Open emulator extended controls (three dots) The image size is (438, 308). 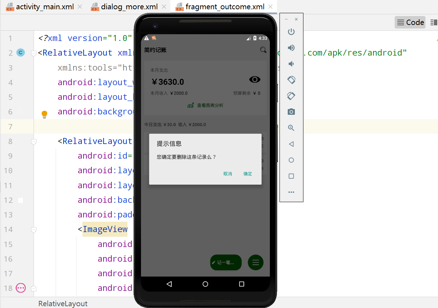point(291,192)
